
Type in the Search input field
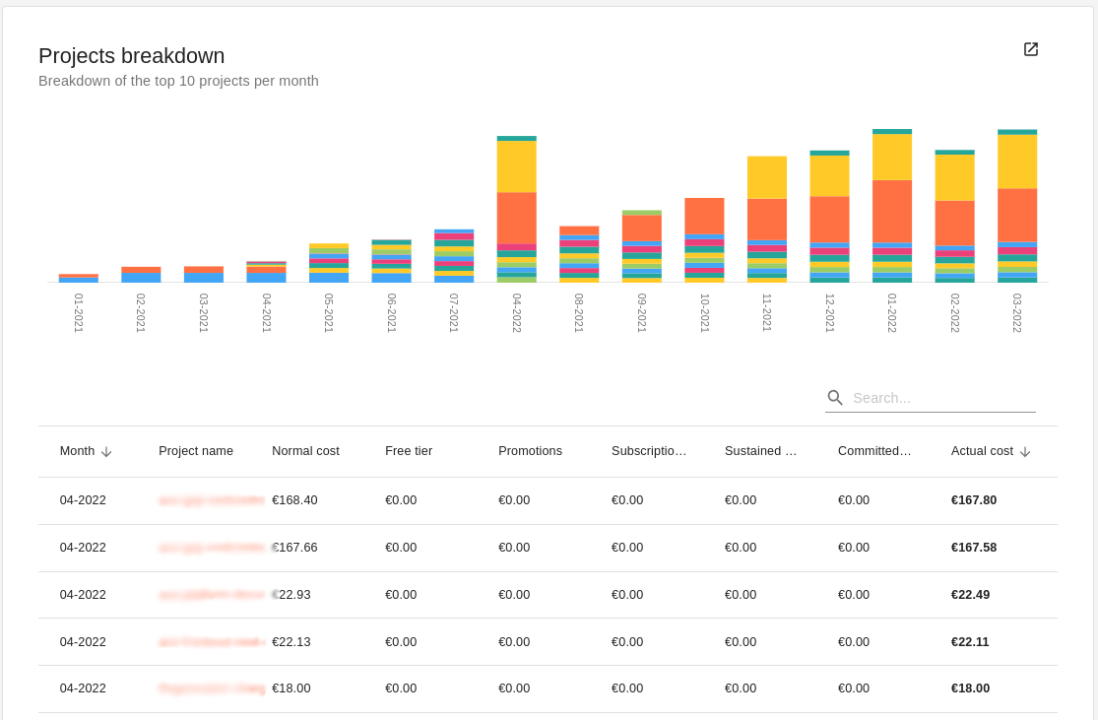coord(942,398)
